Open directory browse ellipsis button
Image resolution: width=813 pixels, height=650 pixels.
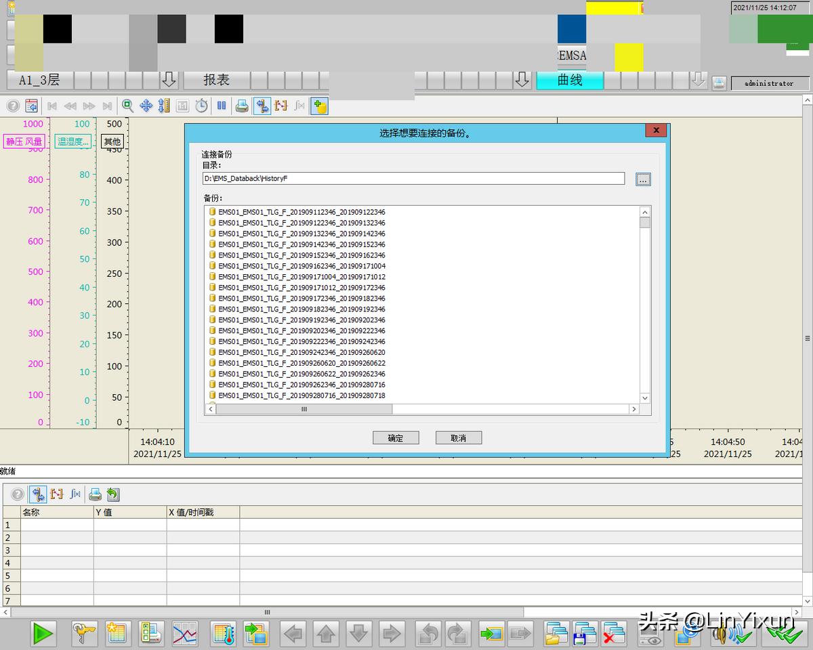point(643,179)
